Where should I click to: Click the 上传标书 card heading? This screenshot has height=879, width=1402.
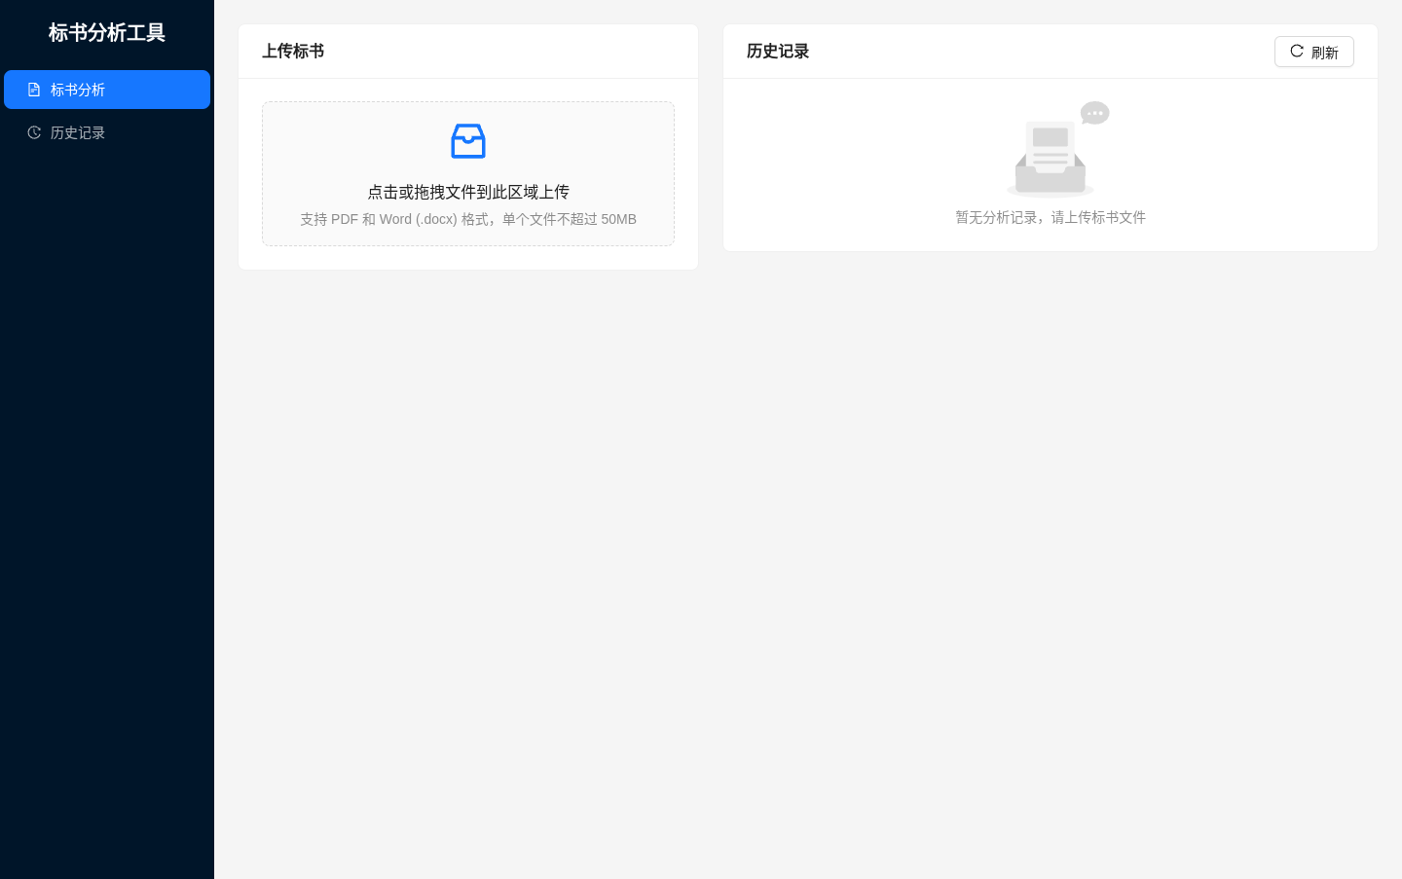293,51
